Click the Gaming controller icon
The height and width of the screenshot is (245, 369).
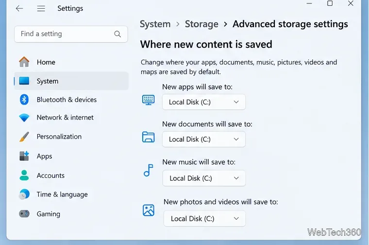(24, 214)
